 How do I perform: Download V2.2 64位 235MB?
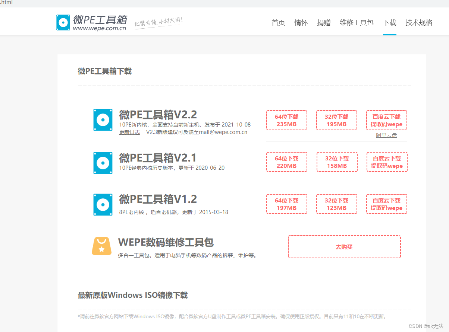[x=287, y=120]
